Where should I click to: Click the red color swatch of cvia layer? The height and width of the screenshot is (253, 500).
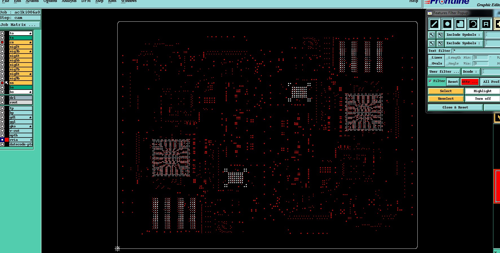[7, 140]
